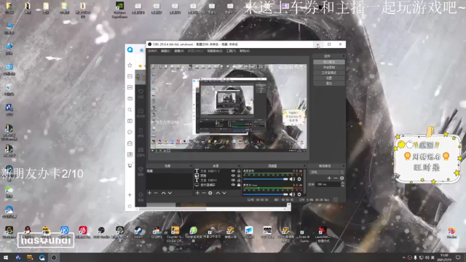Click the Start Recording button
Viewport: 466px width, 262px height.
click(x=329, y=68)
